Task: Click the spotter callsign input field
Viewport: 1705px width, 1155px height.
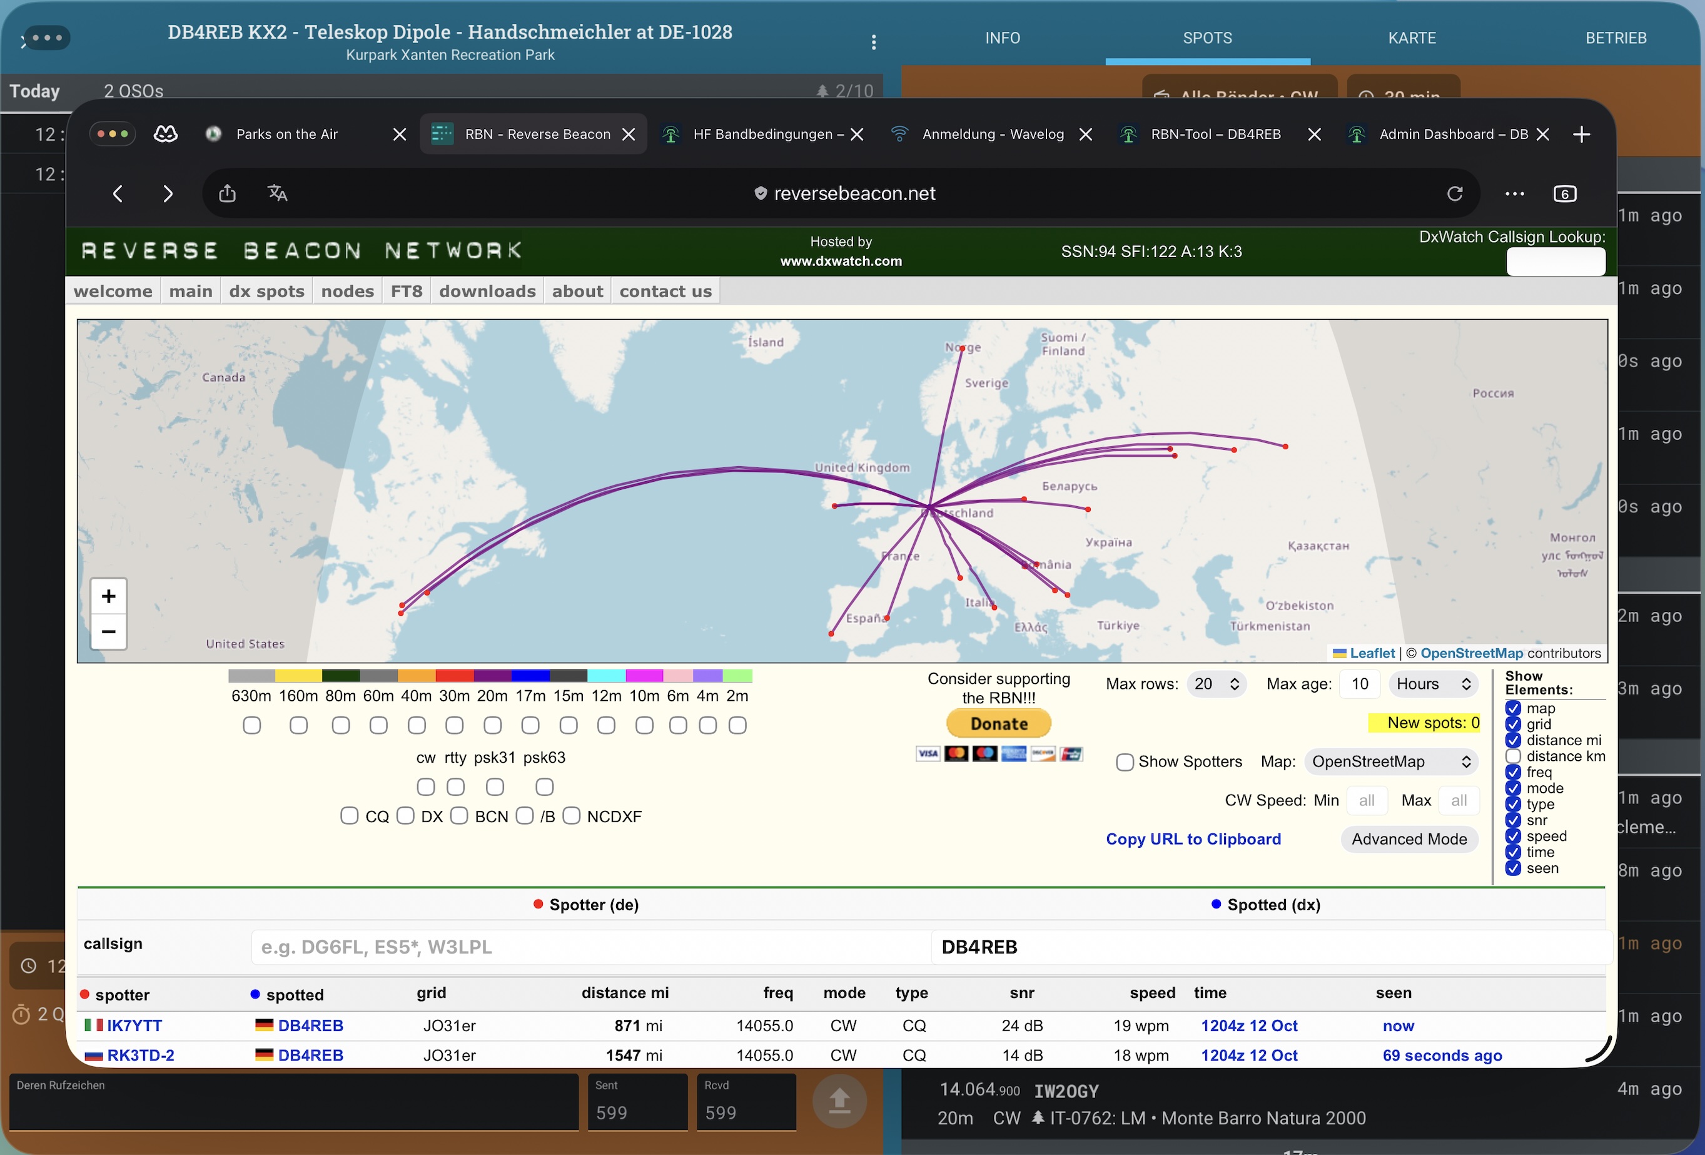Action: [590, 947]
